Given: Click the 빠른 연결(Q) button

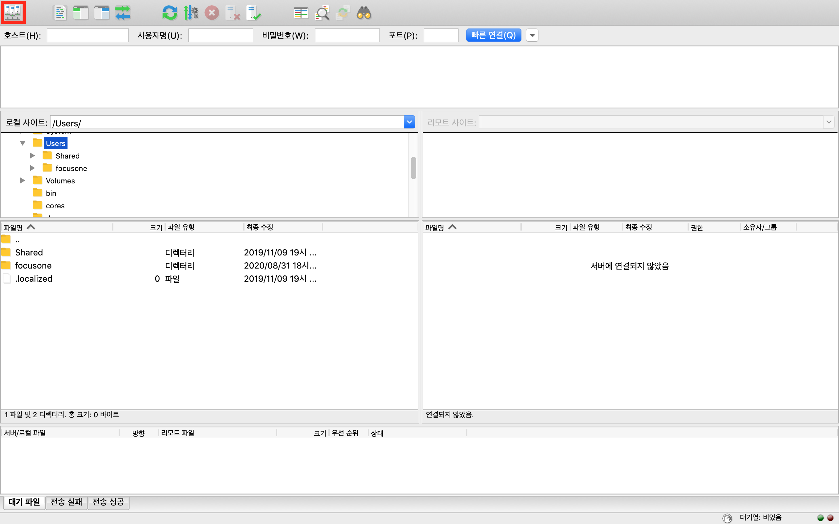Looking at the screenshot, I should click(493, 35).
